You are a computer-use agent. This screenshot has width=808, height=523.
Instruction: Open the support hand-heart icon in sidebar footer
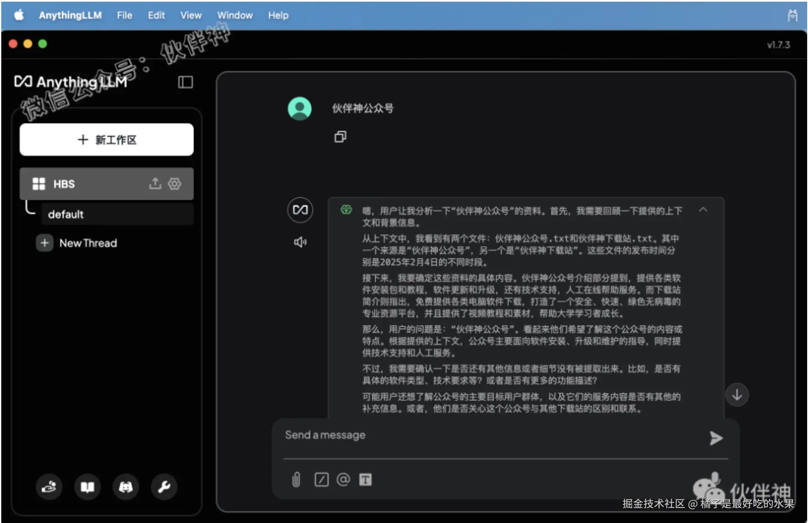click(x=49, y=487)
